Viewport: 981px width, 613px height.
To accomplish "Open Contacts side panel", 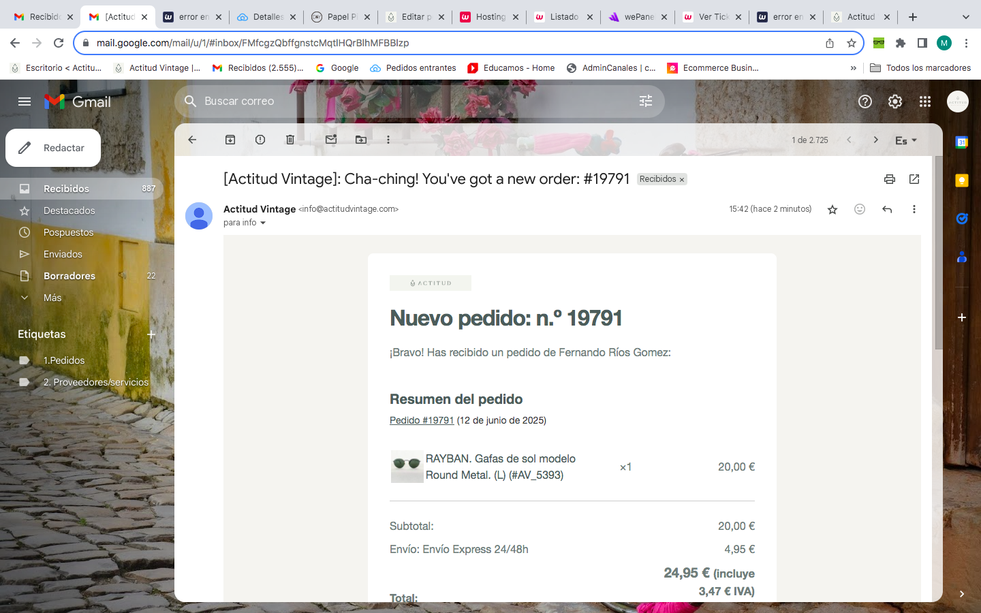I will (962, 257).
